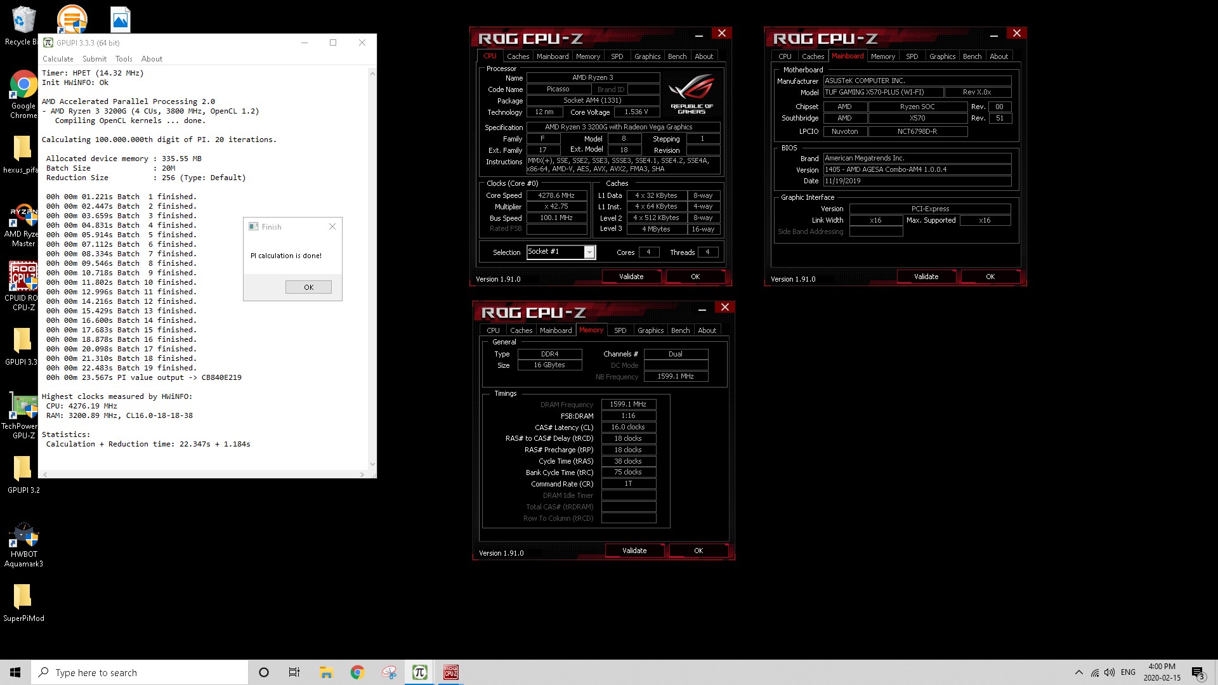Open Cortana circle icon in taskbar
Viewport: 1218px width, 685px height.
[x=264, y=672]
